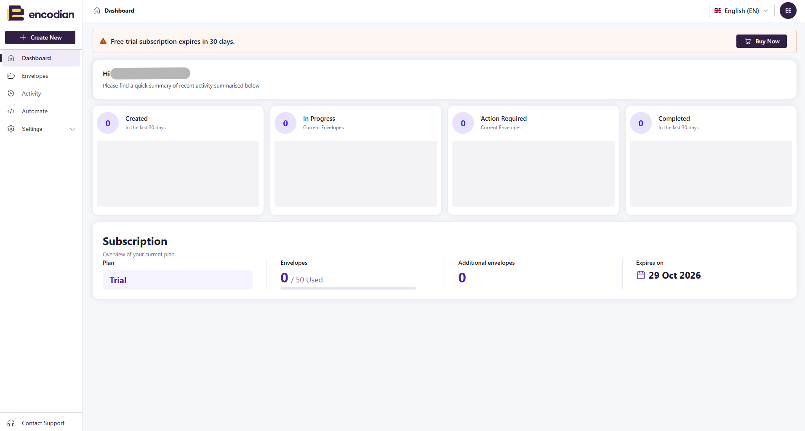Click the Contact Support headset icon
Image resolution: width=805 pixels, height=431 pixels.
[x=11, y=423]
